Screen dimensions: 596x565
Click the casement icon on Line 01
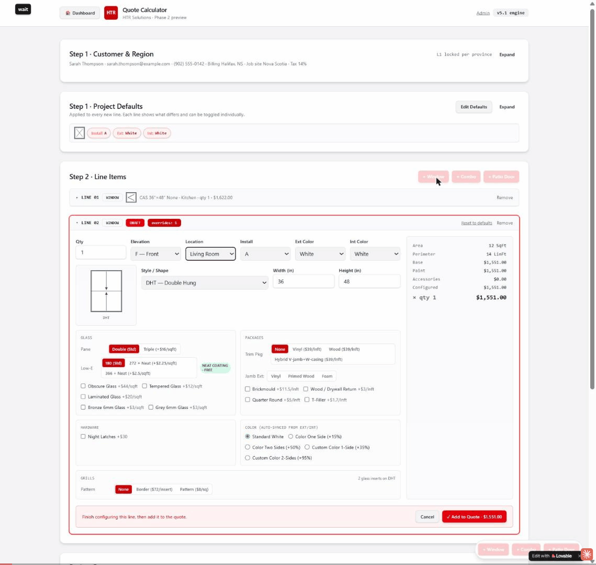[x=131, y=197]
